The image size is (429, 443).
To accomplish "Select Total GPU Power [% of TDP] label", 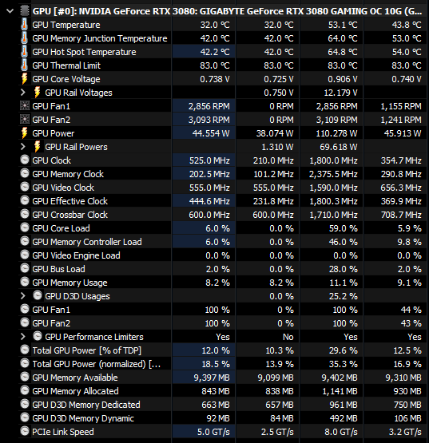I will pyautogui.click(x=86, y=350).
